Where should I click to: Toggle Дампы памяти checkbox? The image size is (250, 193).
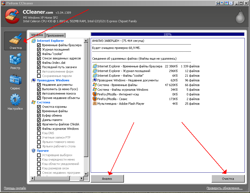point(39,120)
